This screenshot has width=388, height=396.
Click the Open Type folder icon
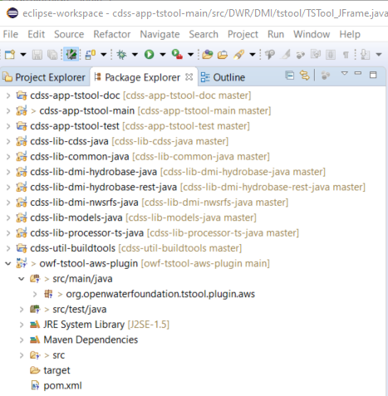[208, 55]
